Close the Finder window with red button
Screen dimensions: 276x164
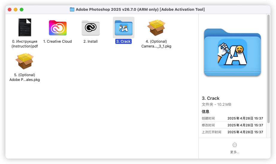[x=10, y=10]
